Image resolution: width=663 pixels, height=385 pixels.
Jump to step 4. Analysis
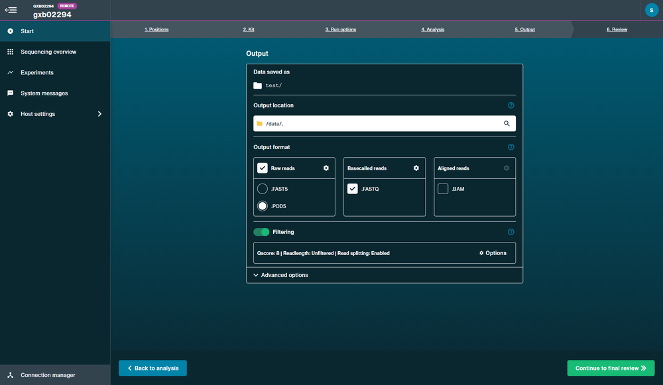(x=432, y=30)
